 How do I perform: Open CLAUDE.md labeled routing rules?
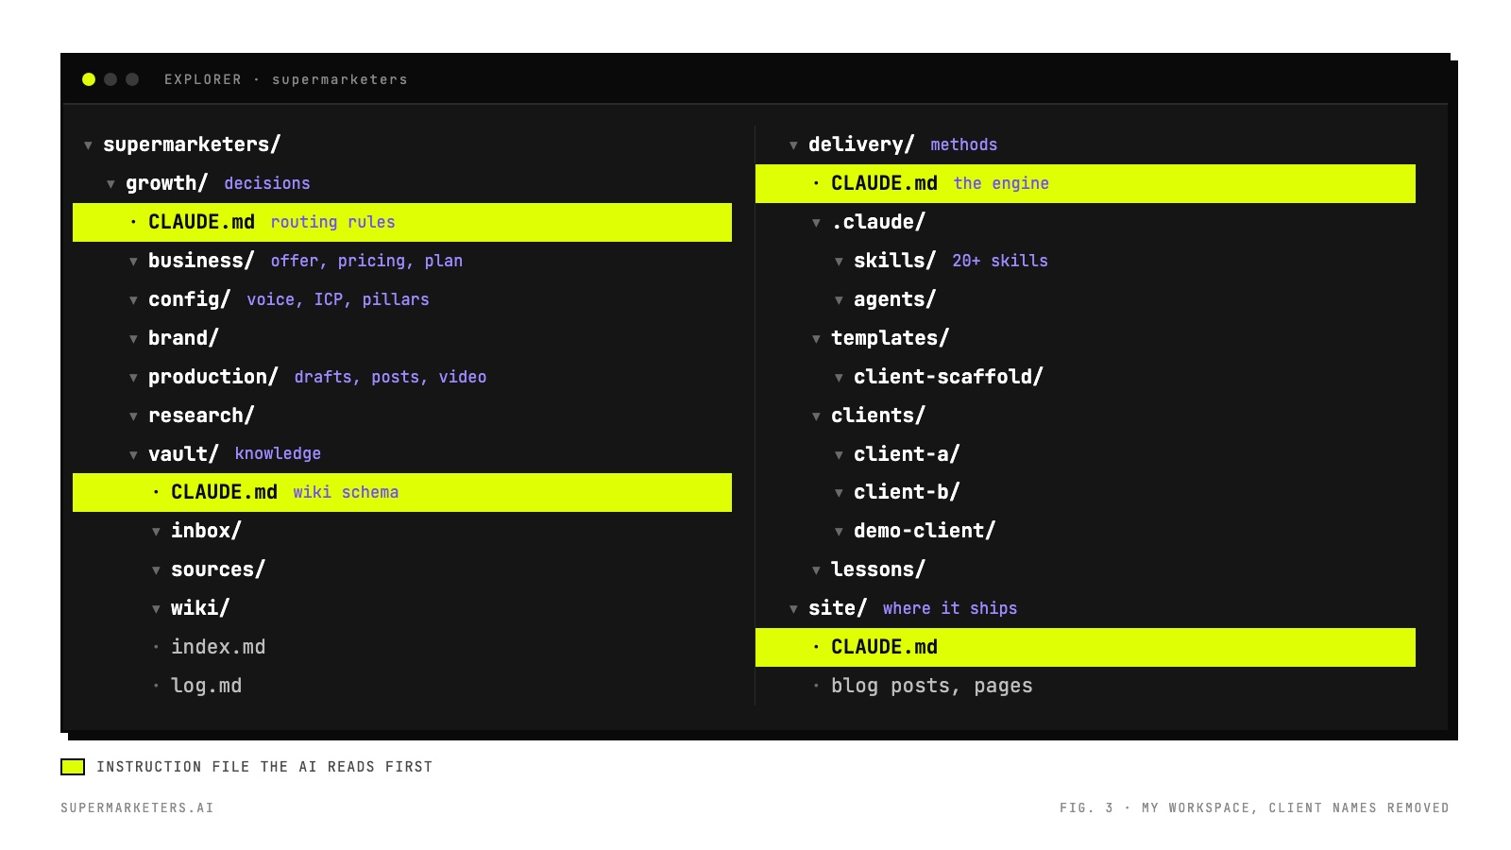(x=402, y=222)
